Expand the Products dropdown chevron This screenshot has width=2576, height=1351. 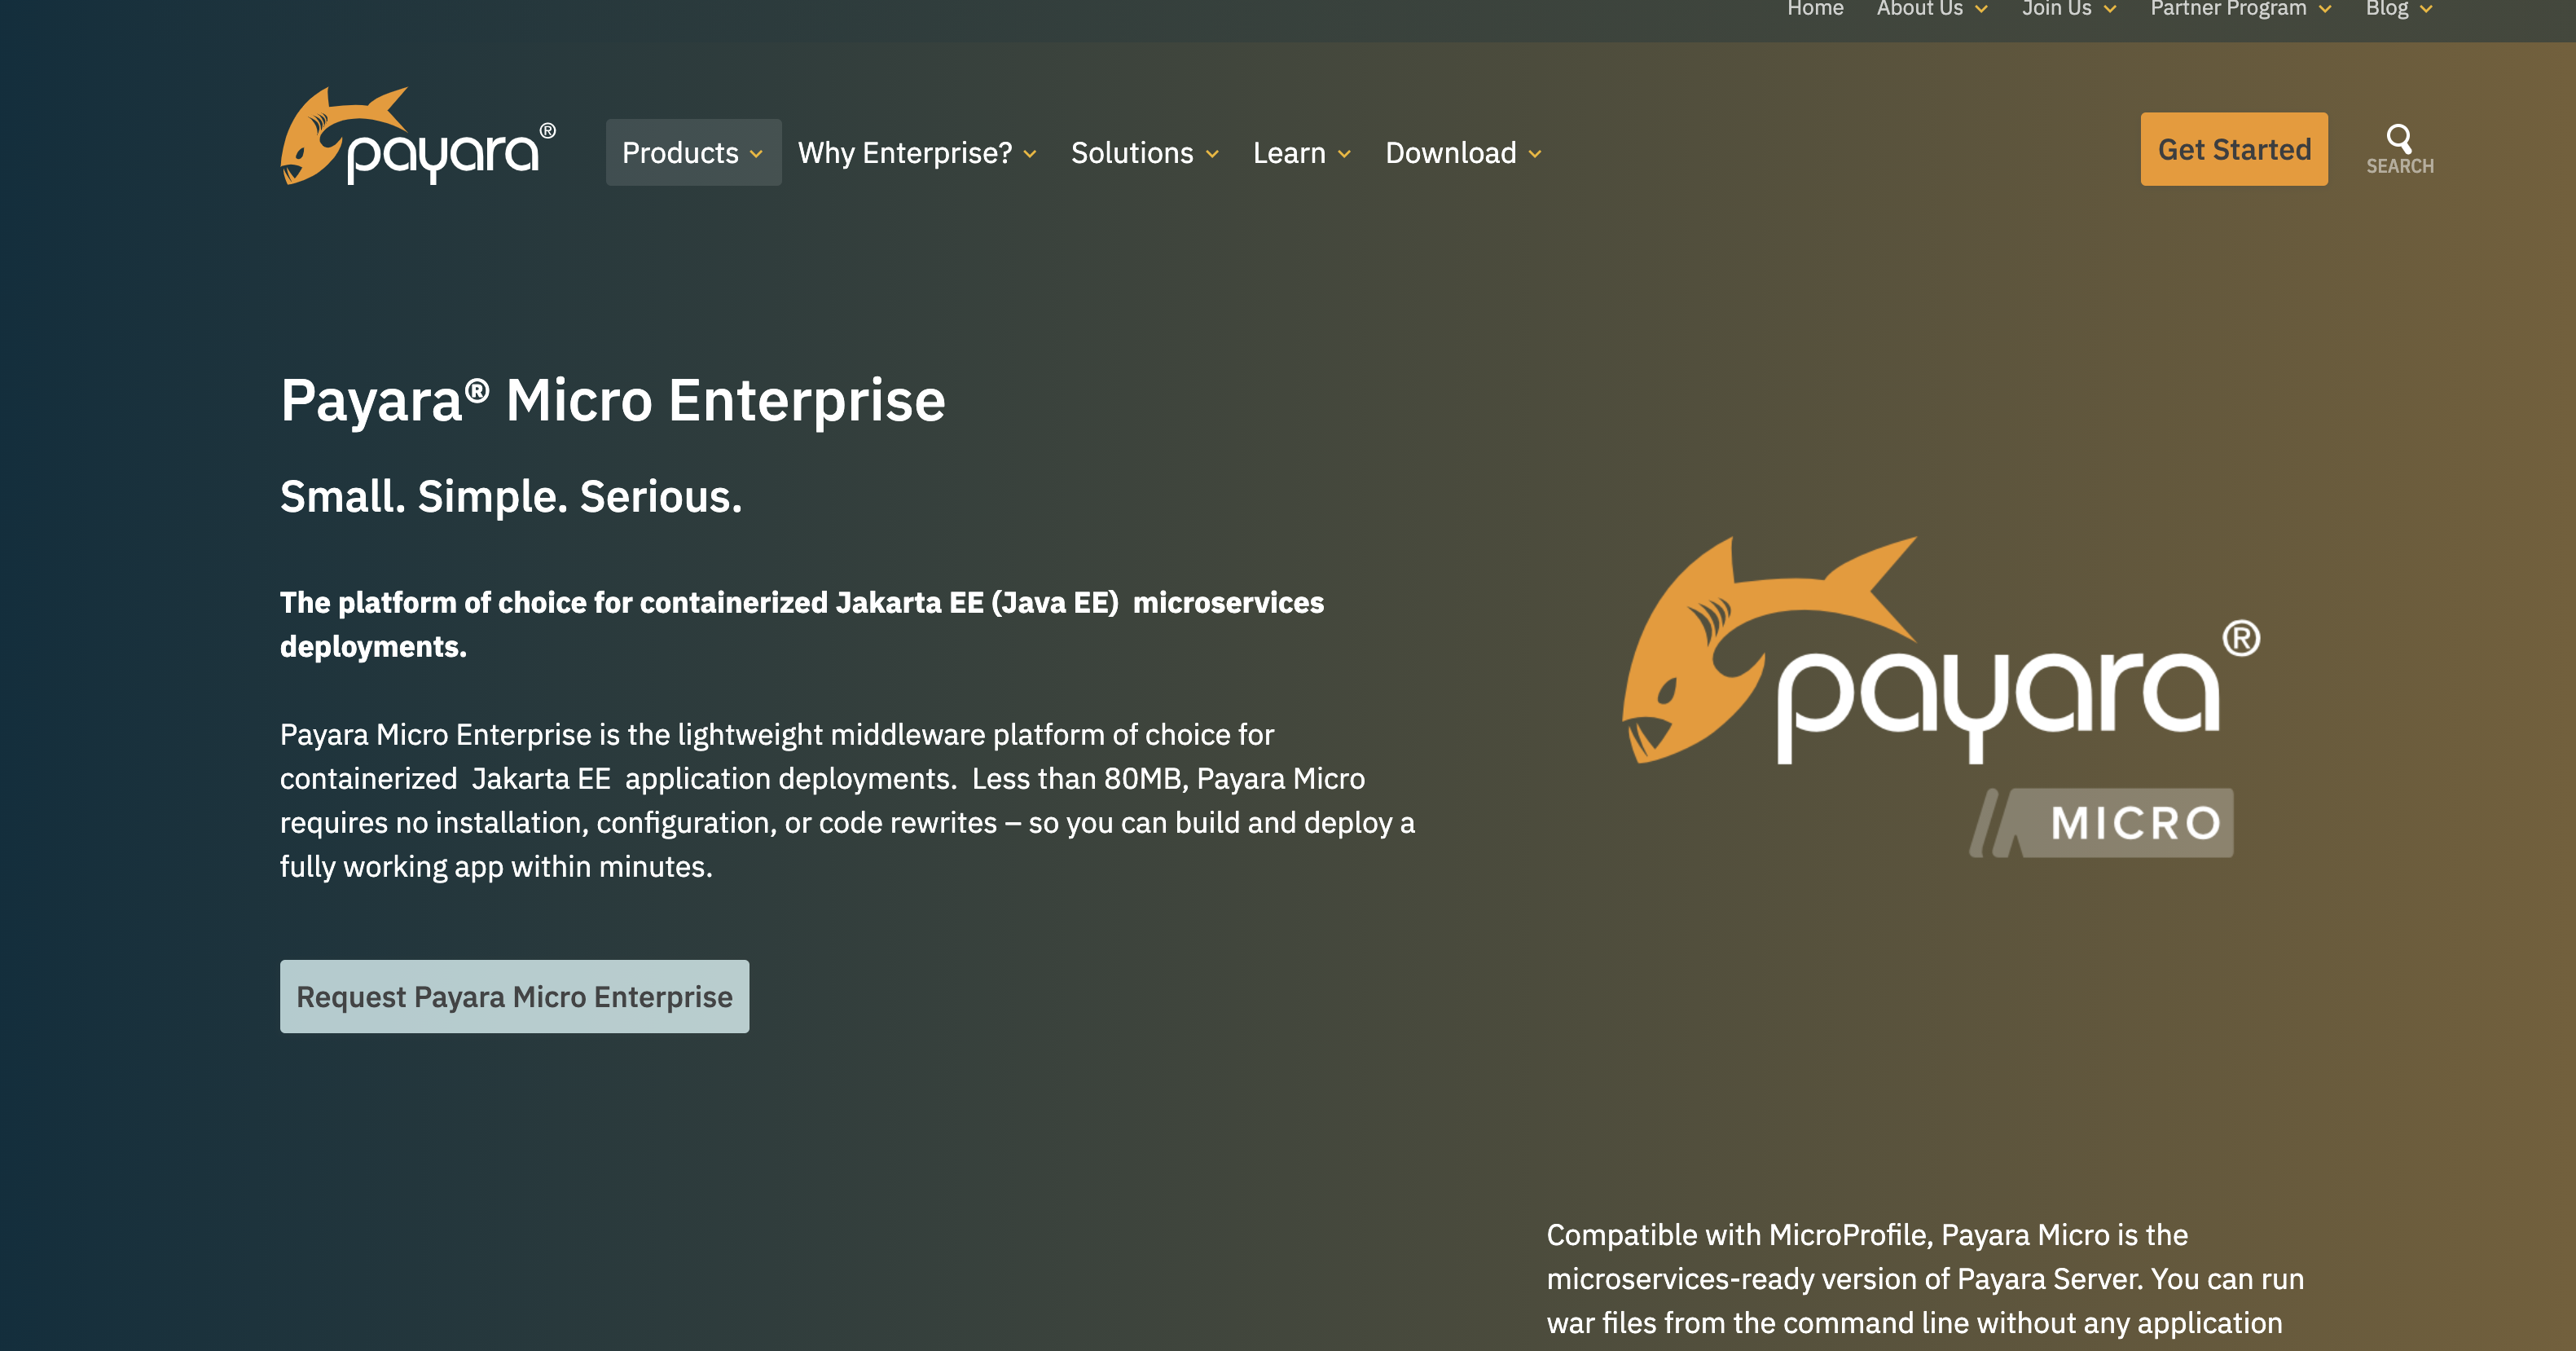pos(757,154)
